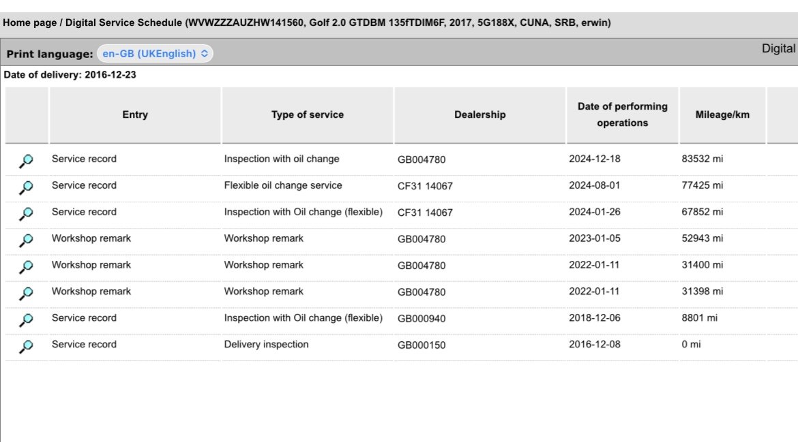Open details for 2024-12-18 service record
The width and height of the screenshot is (798, 442).
coord(26,161)
